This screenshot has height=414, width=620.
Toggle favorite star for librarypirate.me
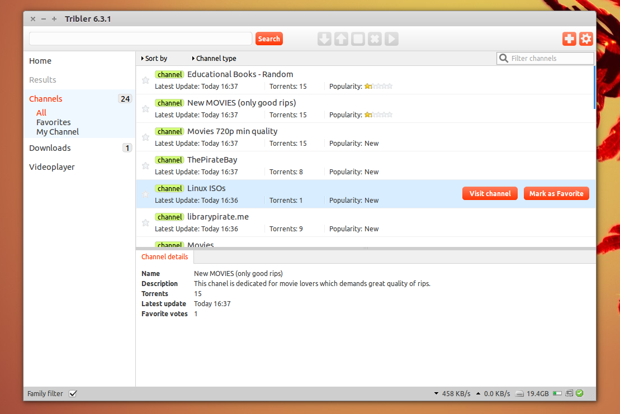click(x=145, y=222)
